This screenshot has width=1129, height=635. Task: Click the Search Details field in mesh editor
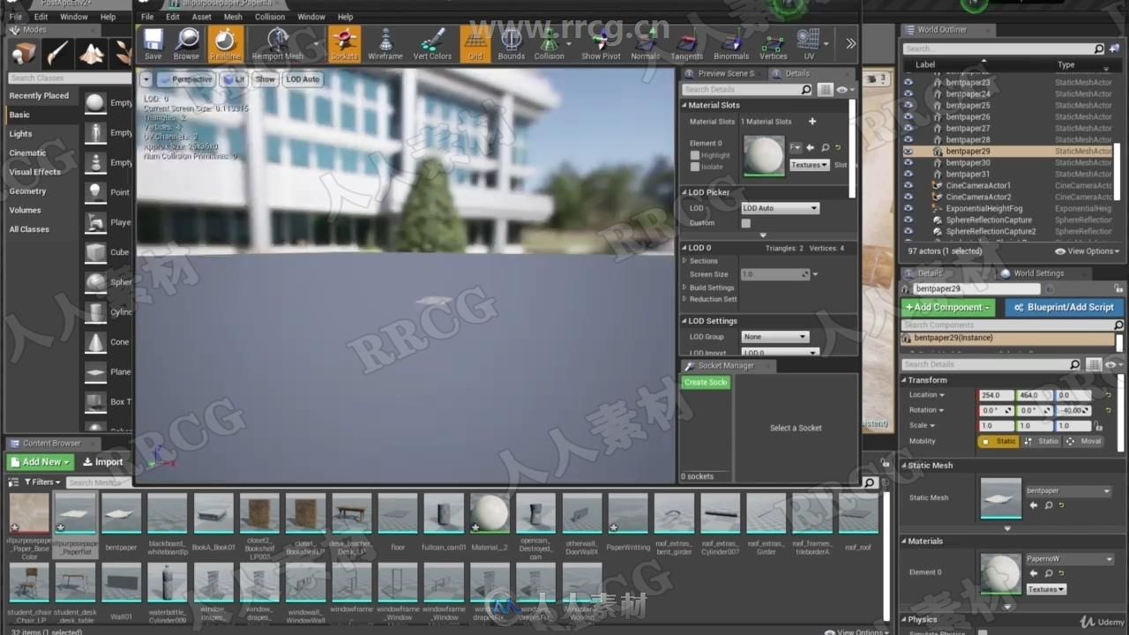(747, 90)
